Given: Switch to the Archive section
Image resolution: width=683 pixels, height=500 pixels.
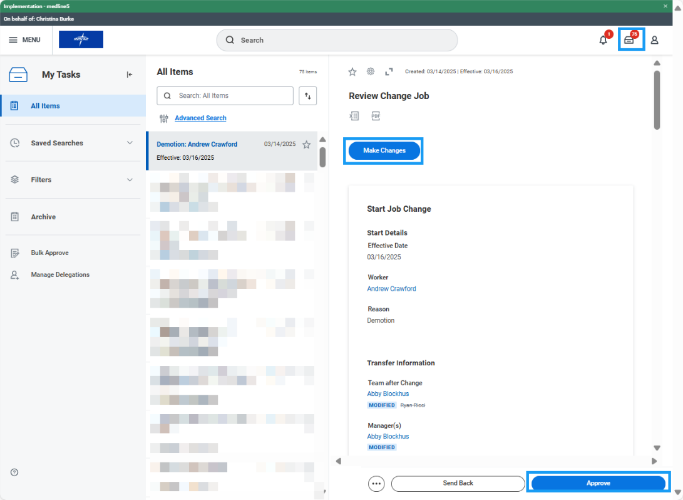Looking at the screenshot, I should 43,216.
